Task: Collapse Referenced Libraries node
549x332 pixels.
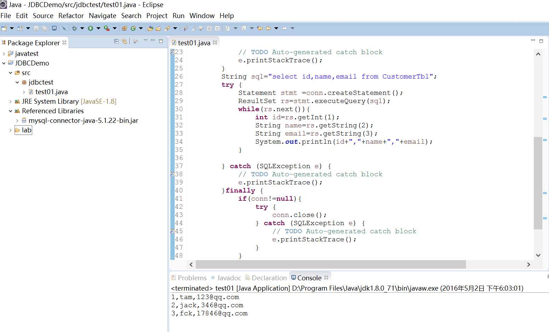Action: [11, 111]
